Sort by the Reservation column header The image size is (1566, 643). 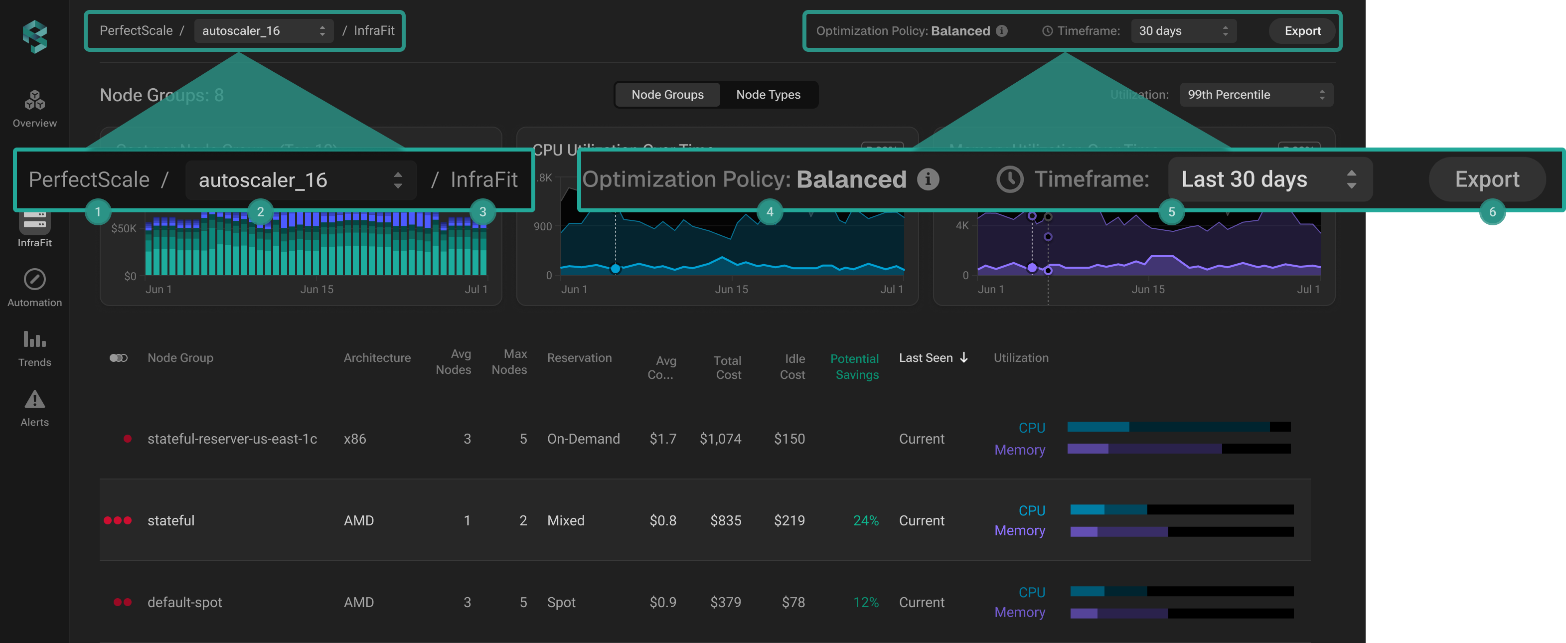pos(579,358)
